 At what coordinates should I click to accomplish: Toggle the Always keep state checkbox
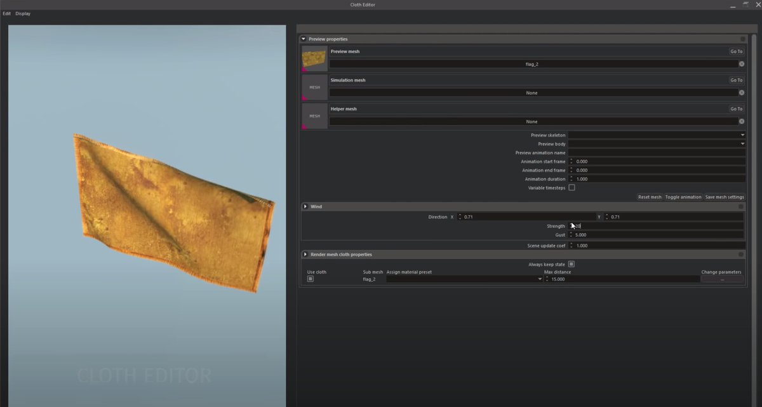coord(571,264)
